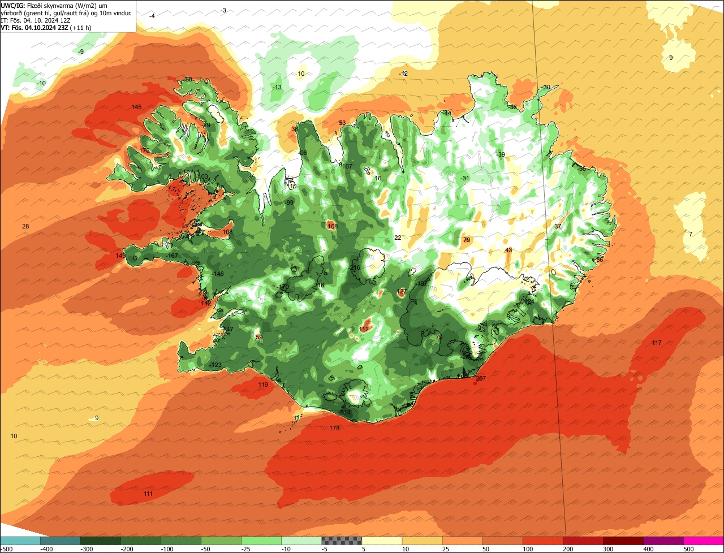Image resolution: width=724 pixels, height=553 pixels.
Task: Click the value -4 near the top left
Action: pos(152,16)
